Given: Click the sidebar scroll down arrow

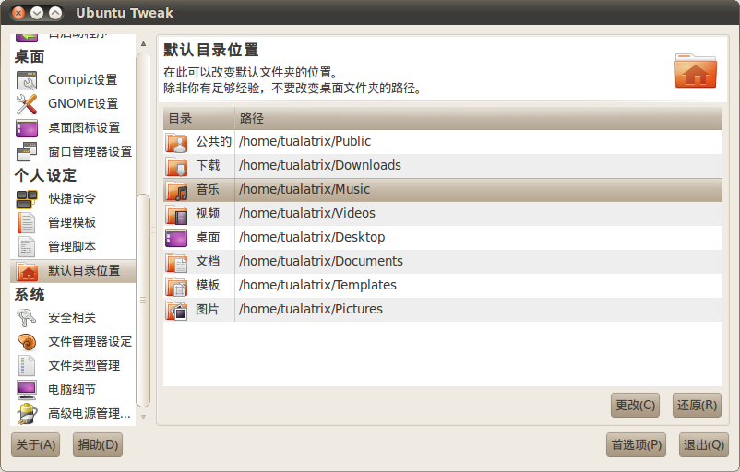Looking at the screenshot, I should click(143, 417).
